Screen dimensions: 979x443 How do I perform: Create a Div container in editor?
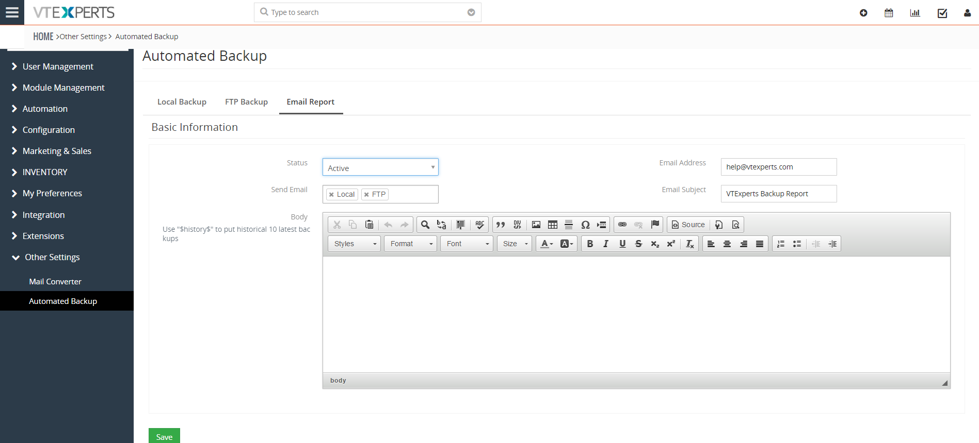click(x=517, y=225)
